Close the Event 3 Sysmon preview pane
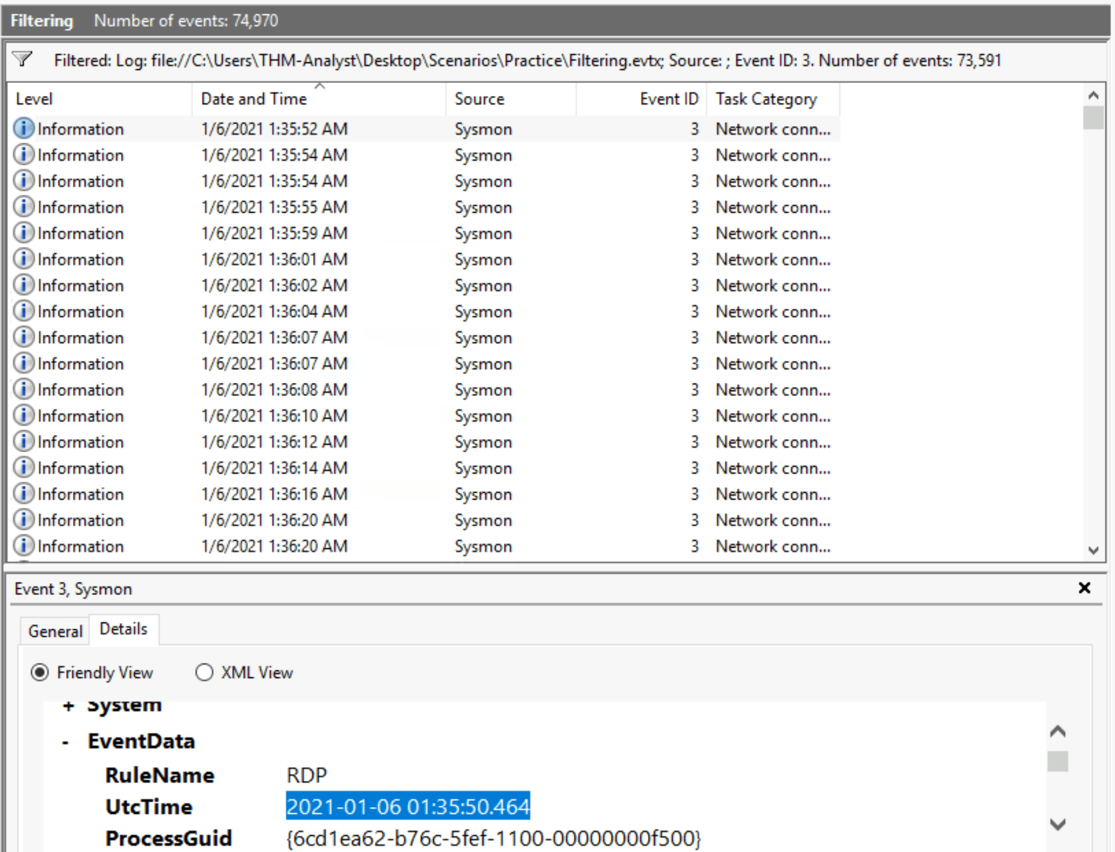Screen dimensions: 1115x852 pyautogui.click(x=1084, y=588)
